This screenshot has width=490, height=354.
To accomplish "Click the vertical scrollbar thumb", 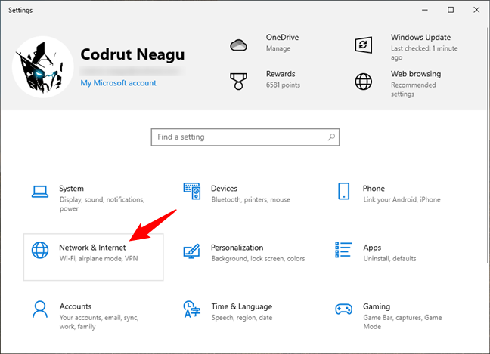I will point(488,145).
